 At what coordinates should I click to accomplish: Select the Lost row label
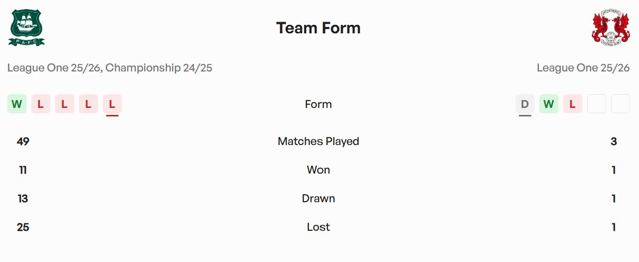(x=318, y=227)
